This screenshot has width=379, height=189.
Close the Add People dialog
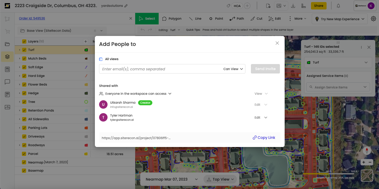click(277, 43)
